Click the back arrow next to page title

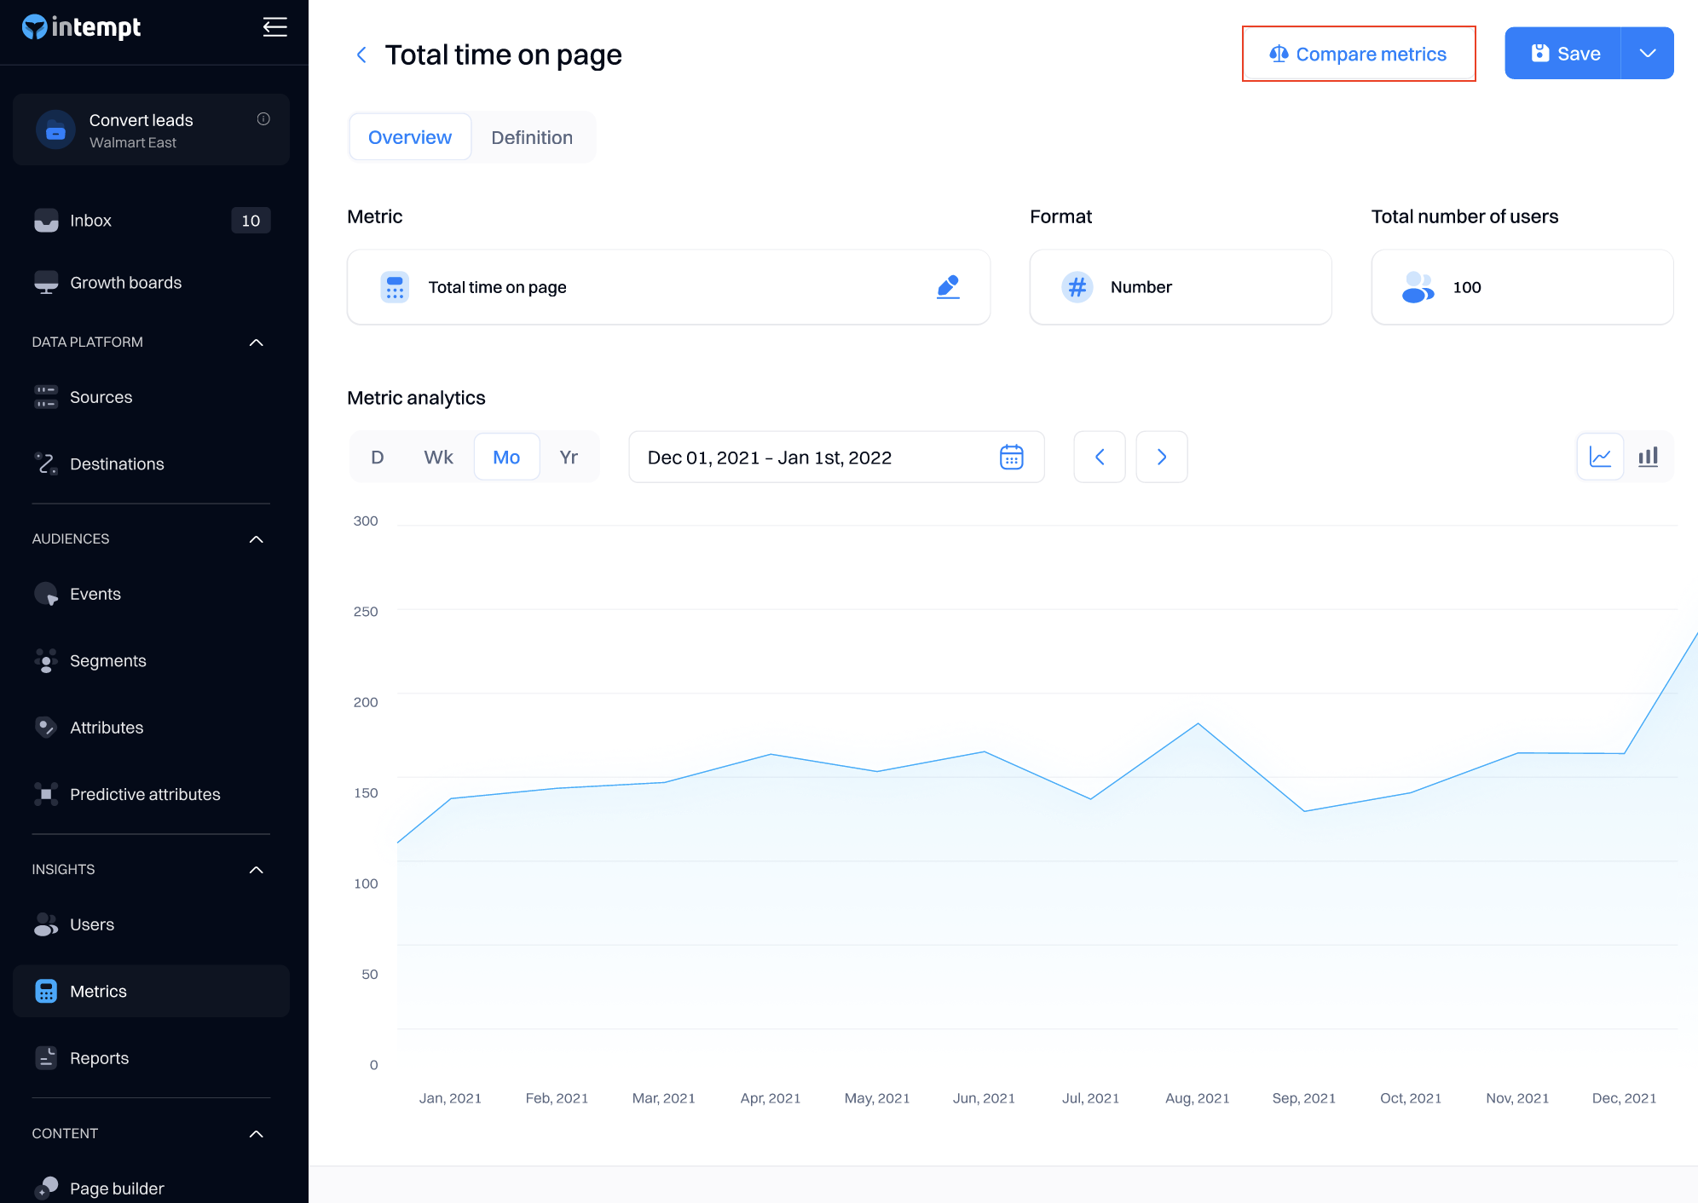pyautogui.click(x=361, y=55)
